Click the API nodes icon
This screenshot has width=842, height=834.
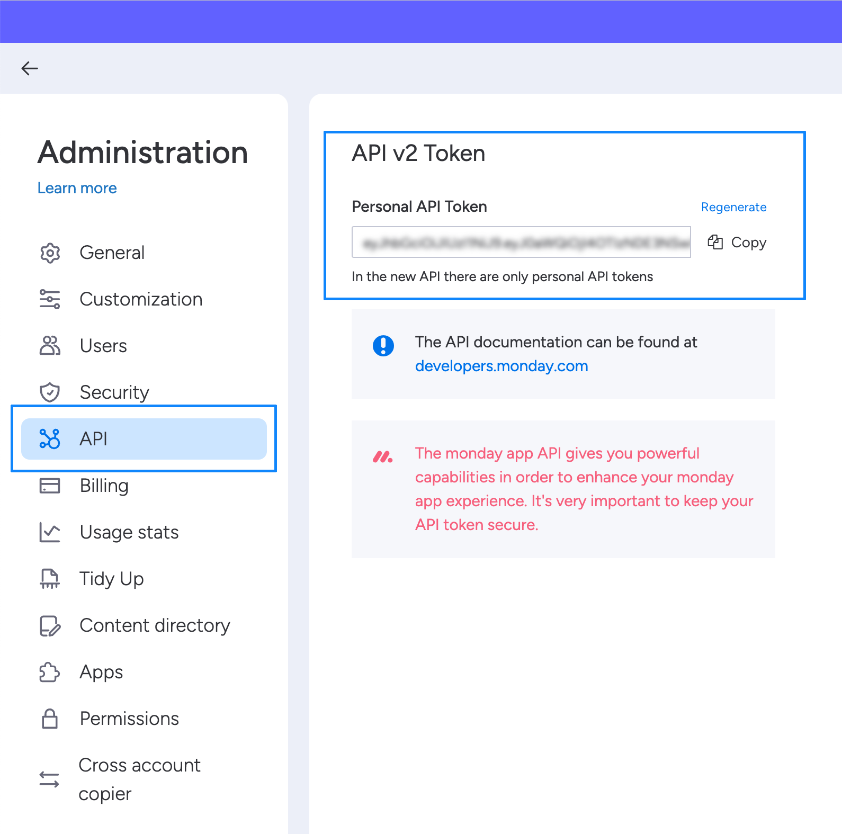(x=50, y=439)
